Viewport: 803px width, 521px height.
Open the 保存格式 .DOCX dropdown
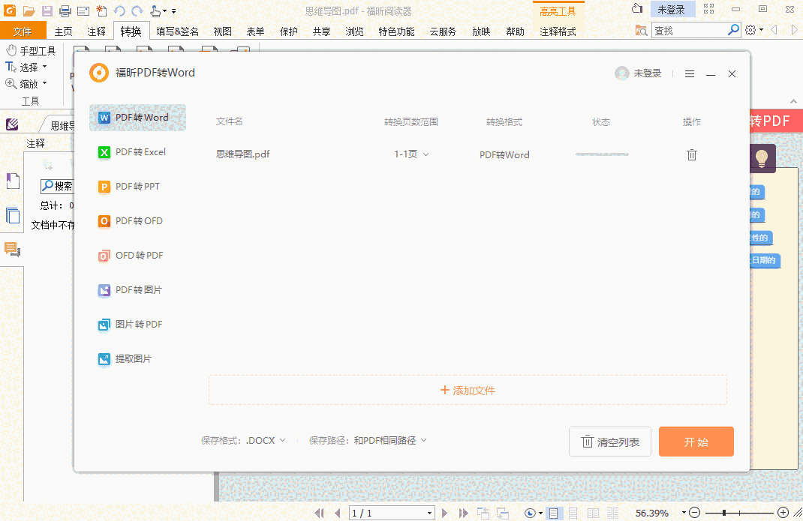click(x=266, y=441)
